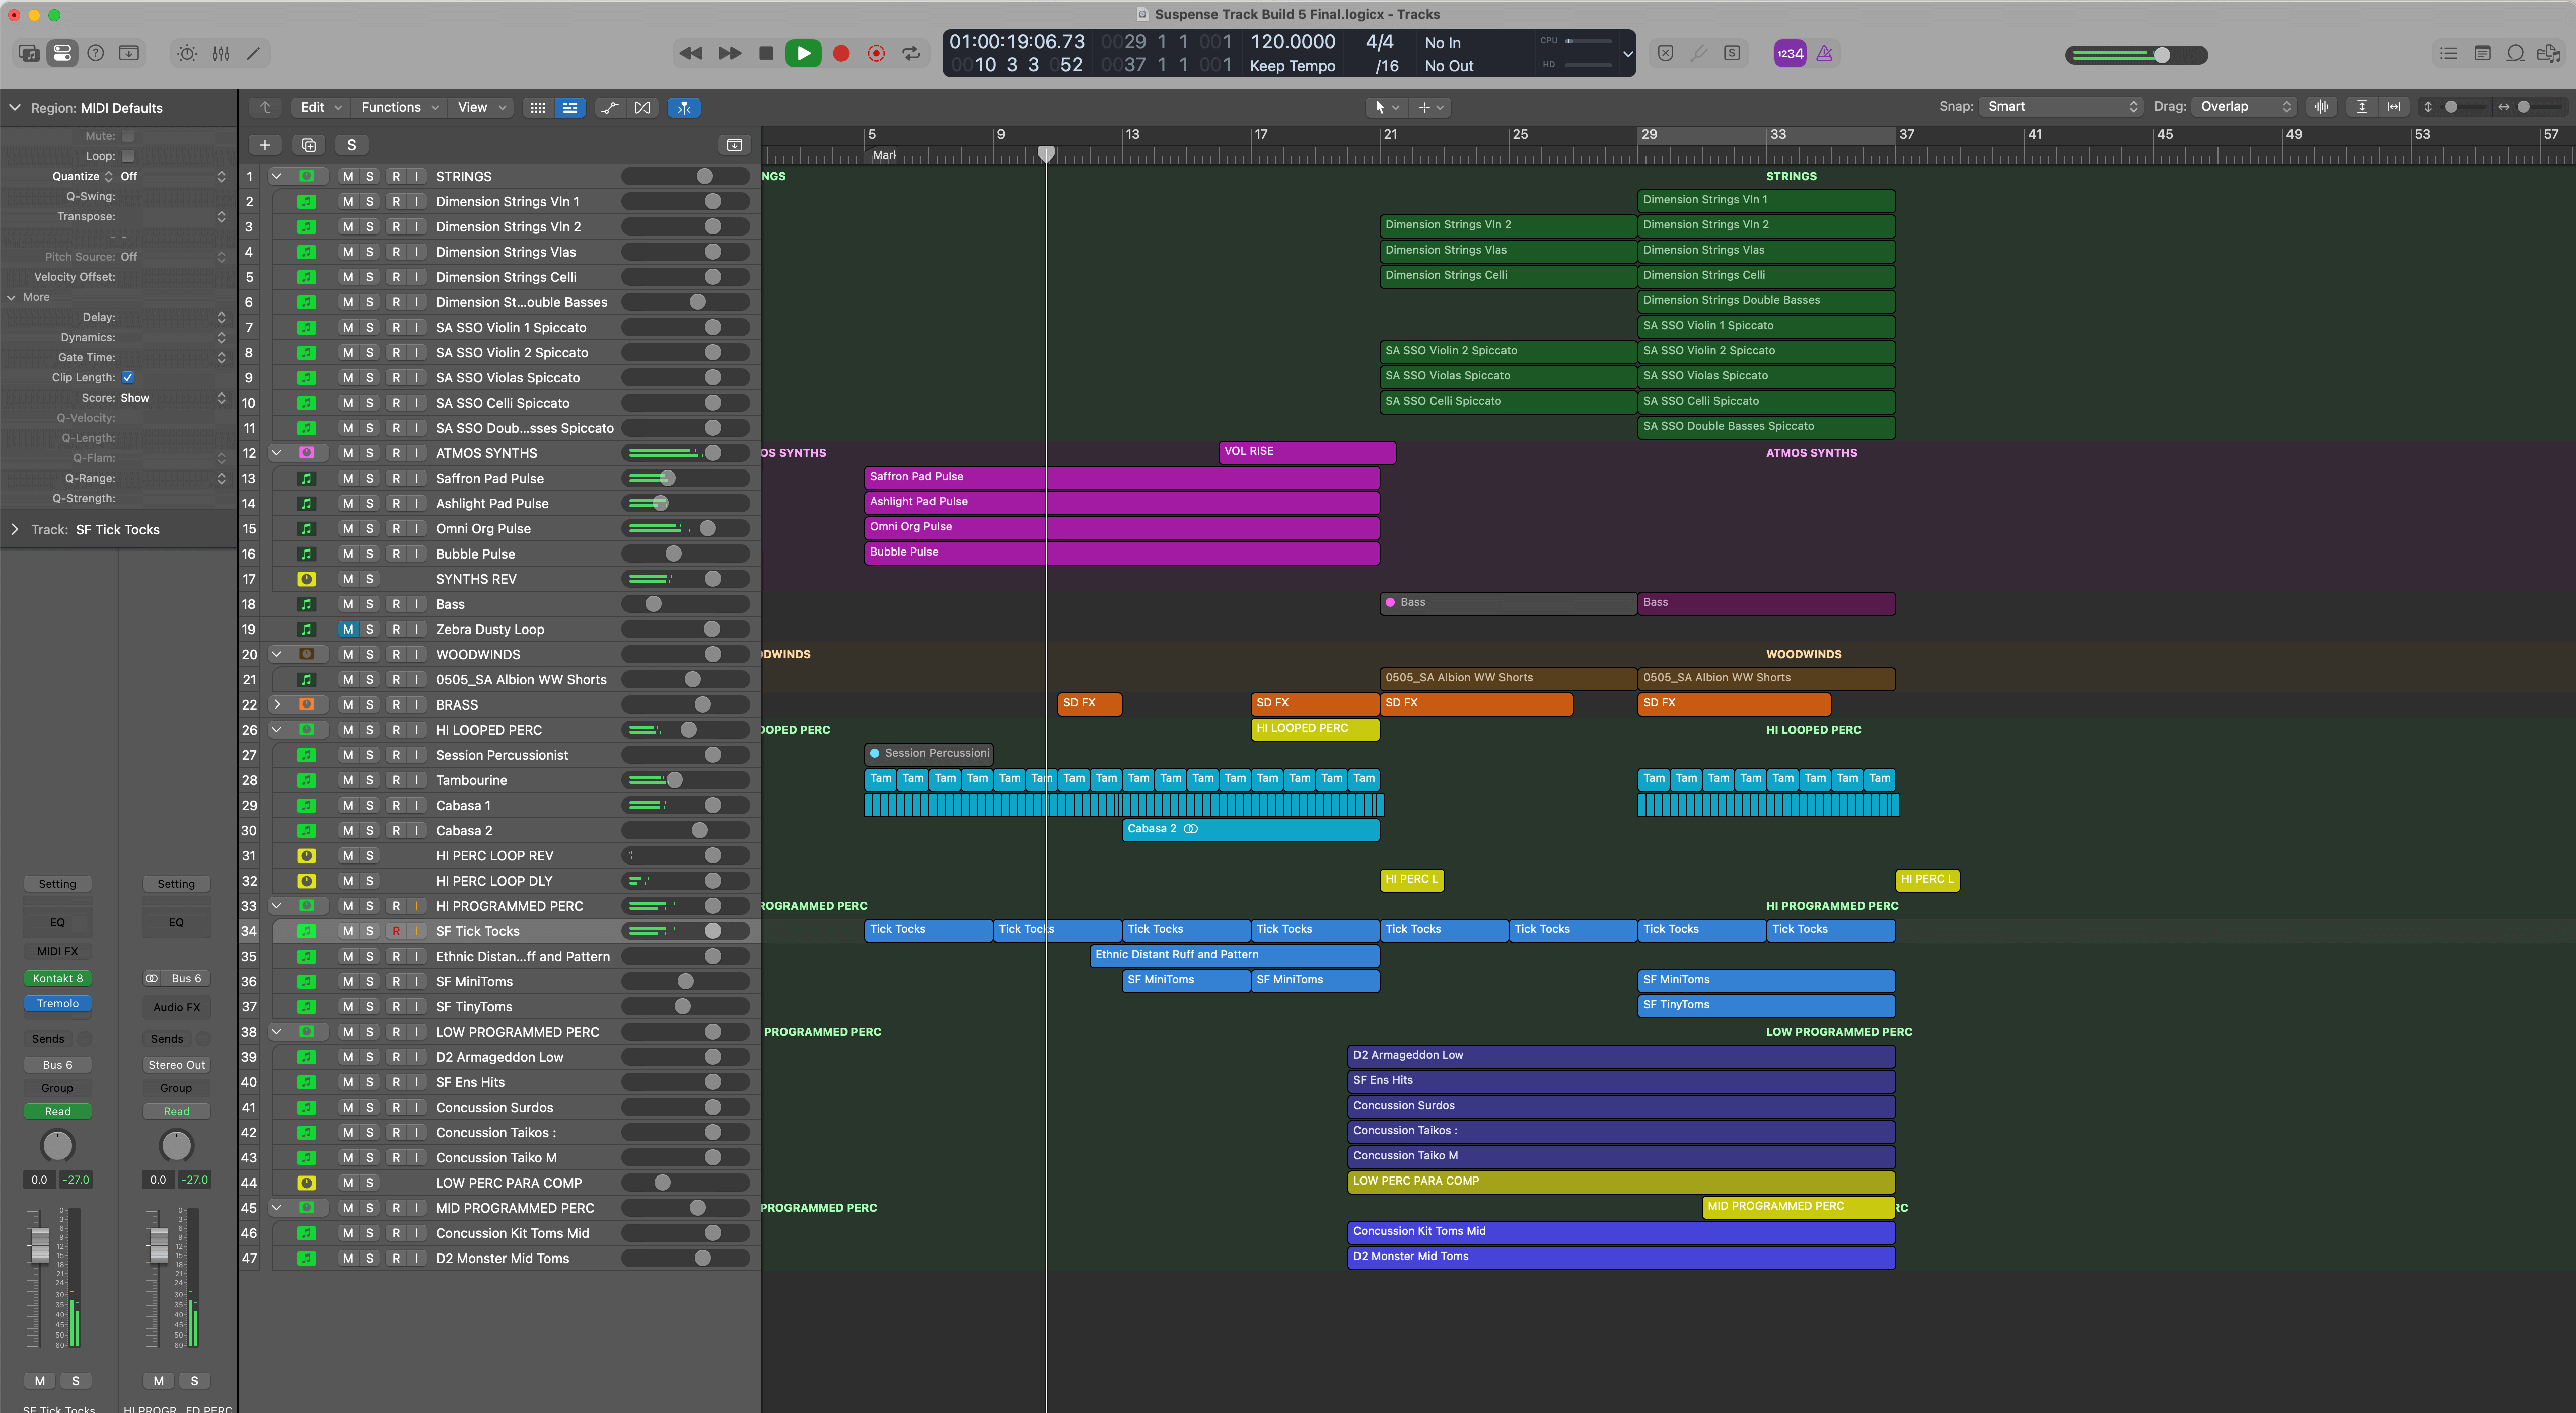The image size is (2576, 1413).
Task: Toggle global Solo S button
Action: click(351, 145)
